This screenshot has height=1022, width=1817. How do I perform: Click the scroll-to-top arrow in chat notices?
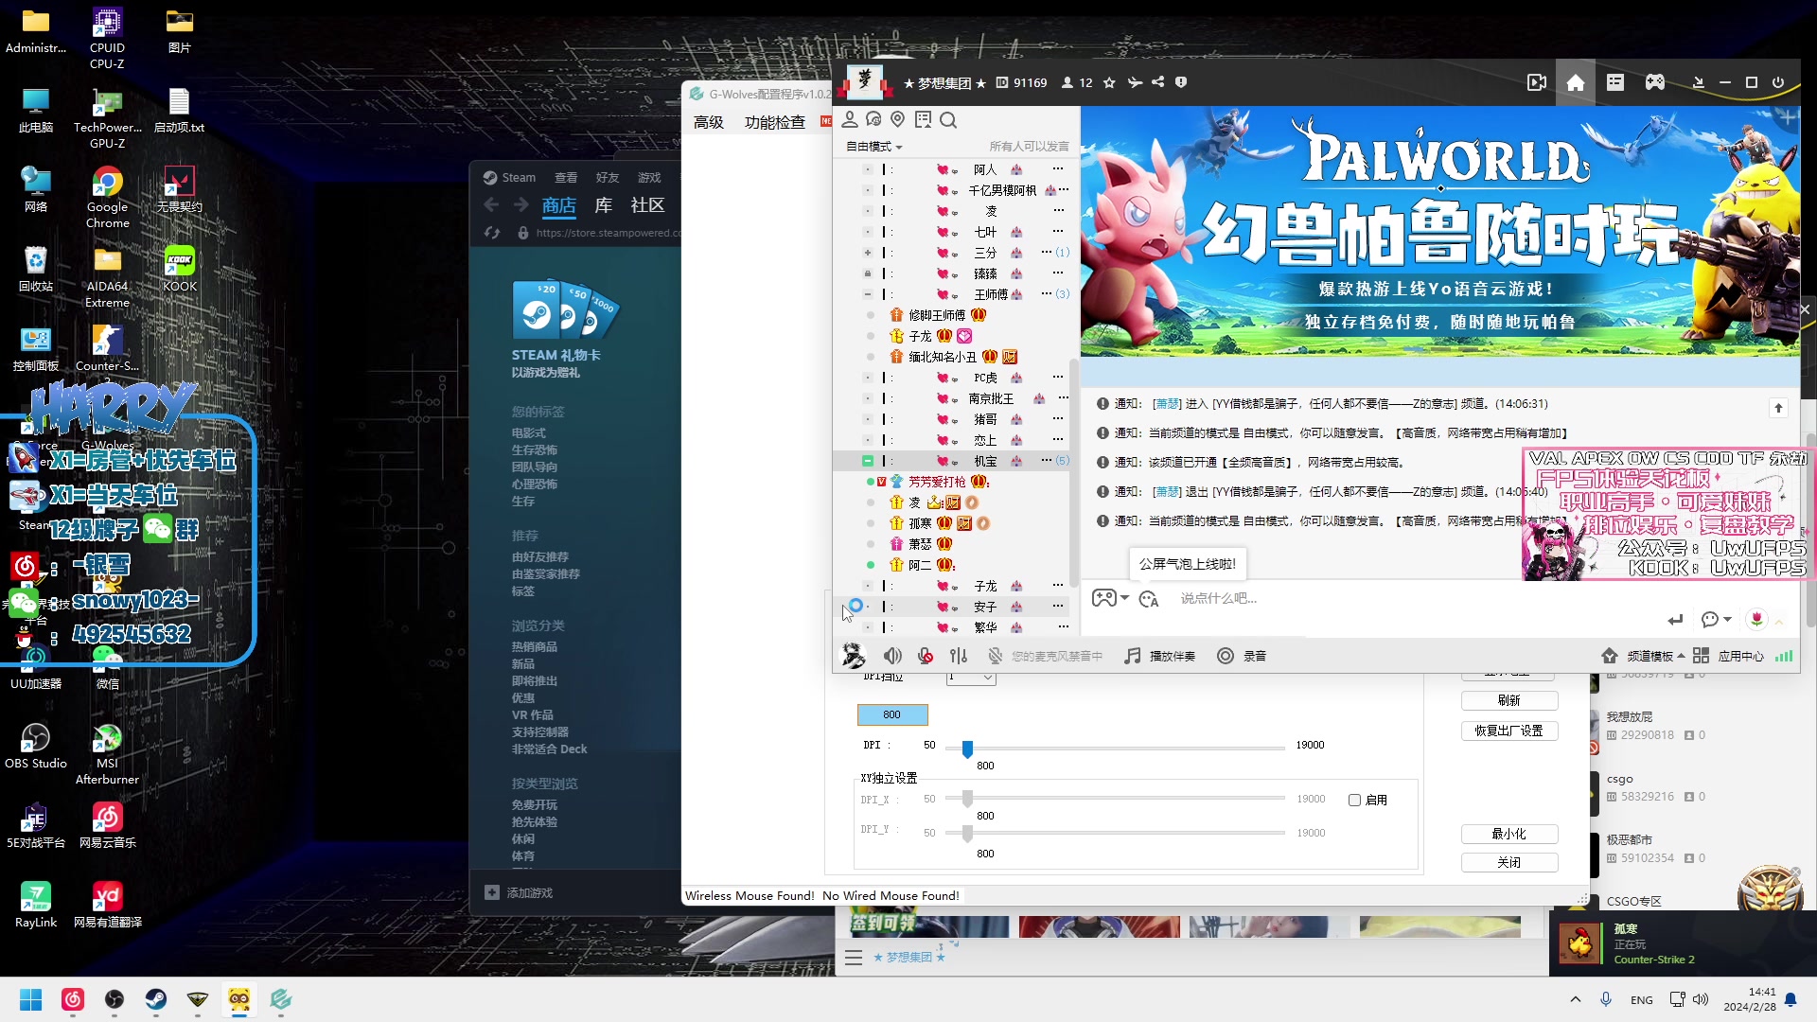point(1778,408)
